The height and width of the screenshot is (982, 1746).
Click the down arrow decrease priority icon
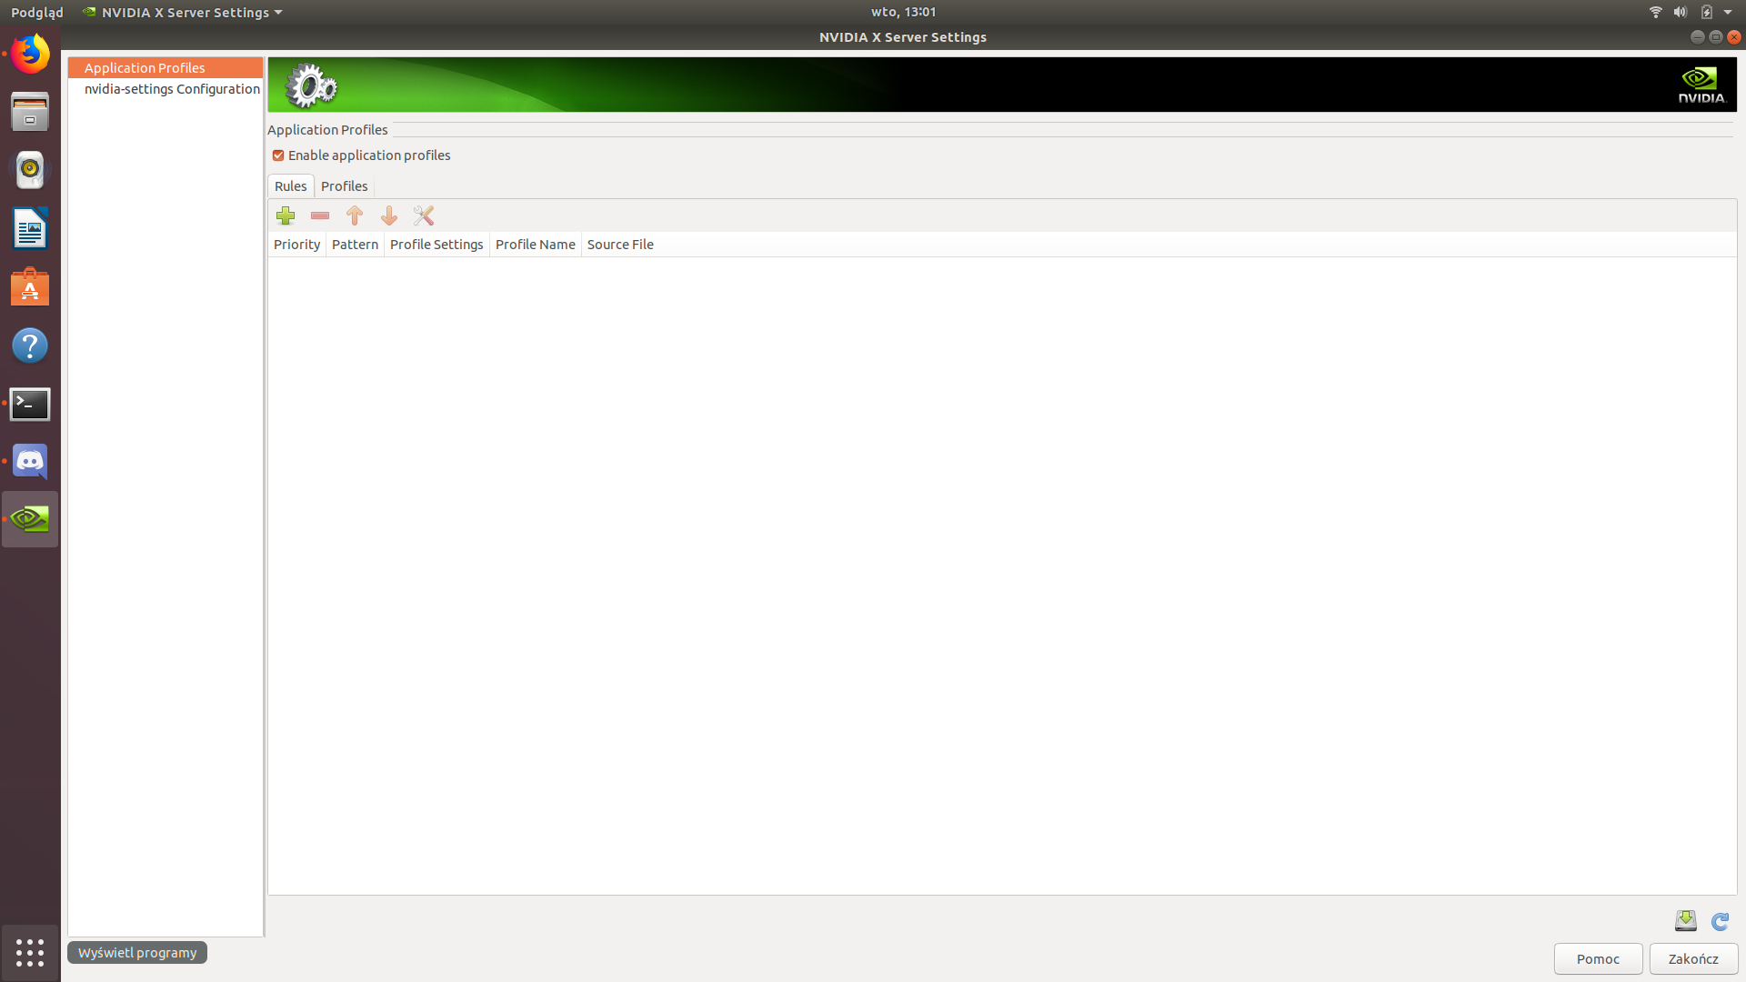pos(389,215)
